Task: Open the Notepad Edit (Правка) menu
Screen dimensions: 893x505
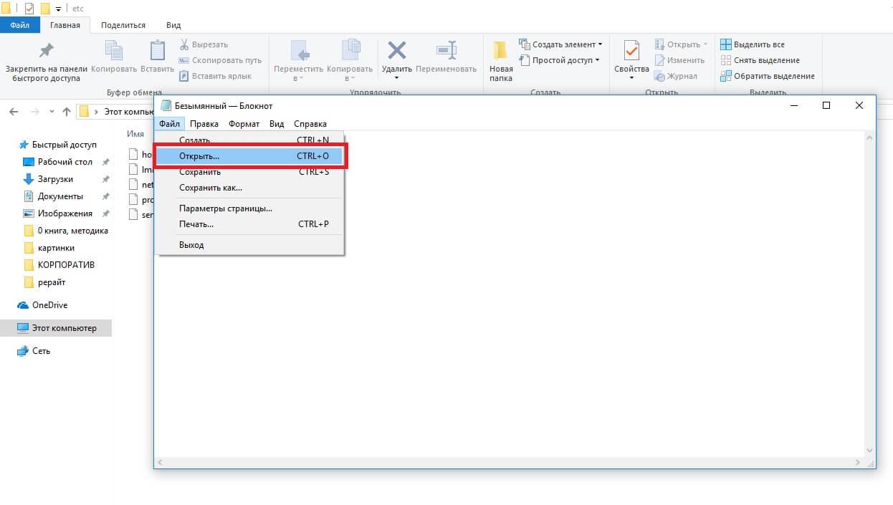Action: (204, 124)
